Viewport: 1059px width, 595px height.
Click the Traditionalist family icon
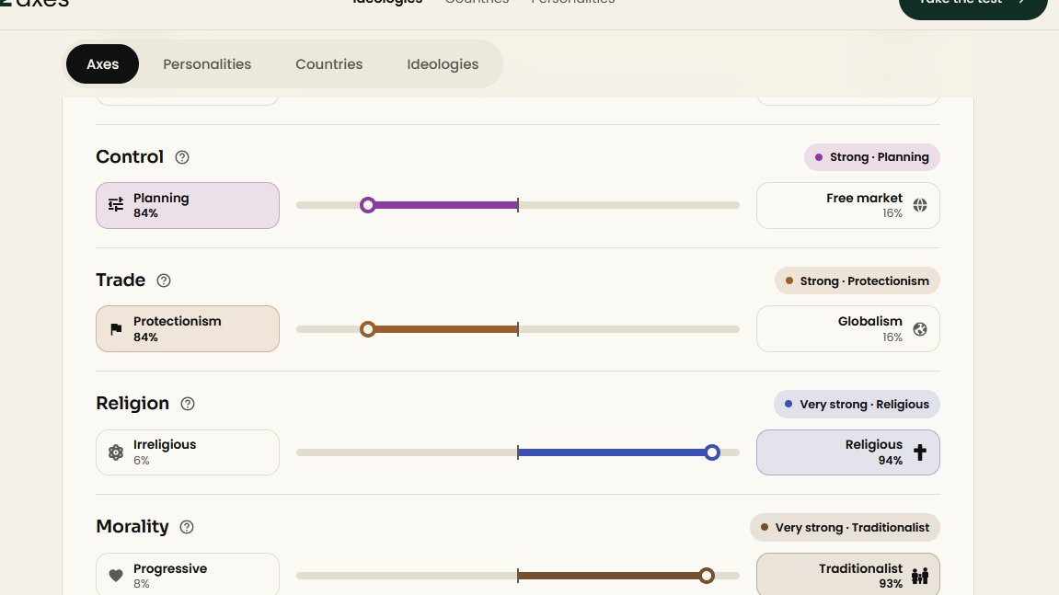(x=920, y=576)
